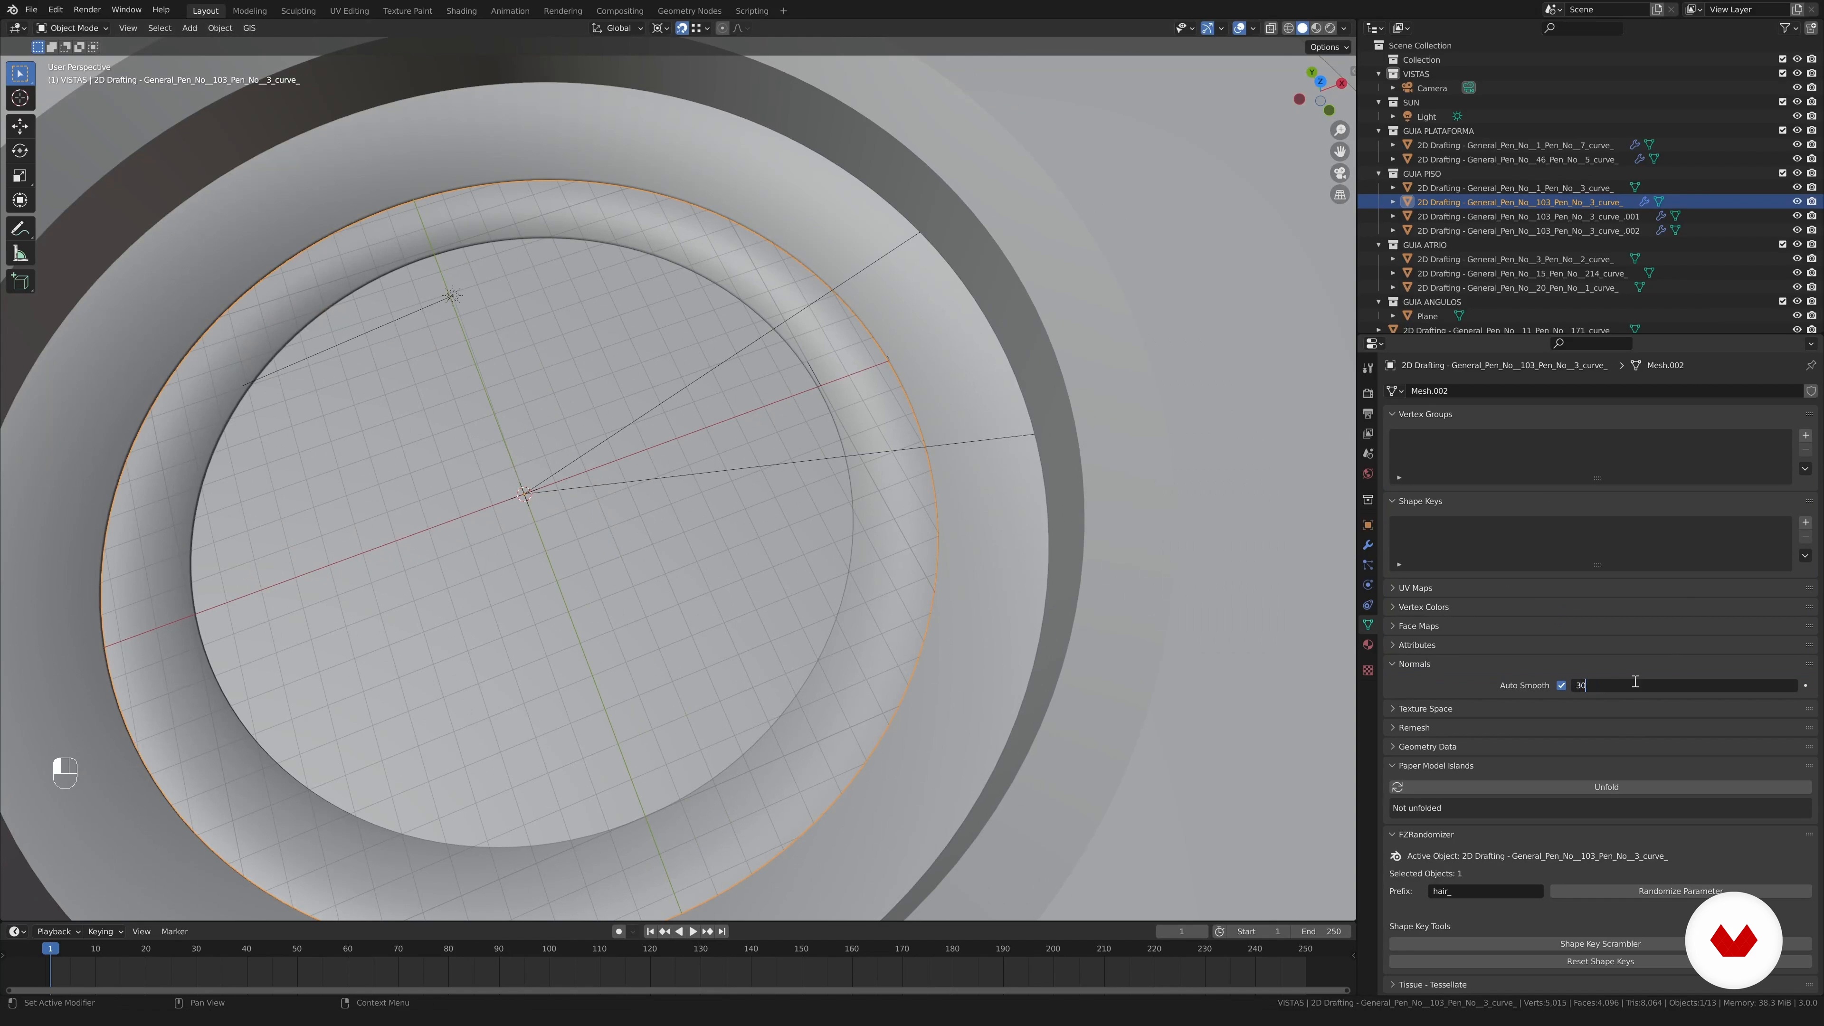The image size is (1824, 1026).
Task: Click the viewport zoom icon
Action: [x=1339, y=130]
